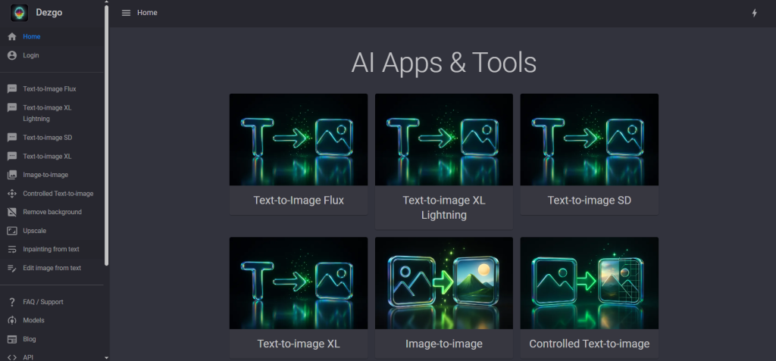Click the Home house icon in sidebar
The height and width of the screenshot is (361, 776).
12,36
